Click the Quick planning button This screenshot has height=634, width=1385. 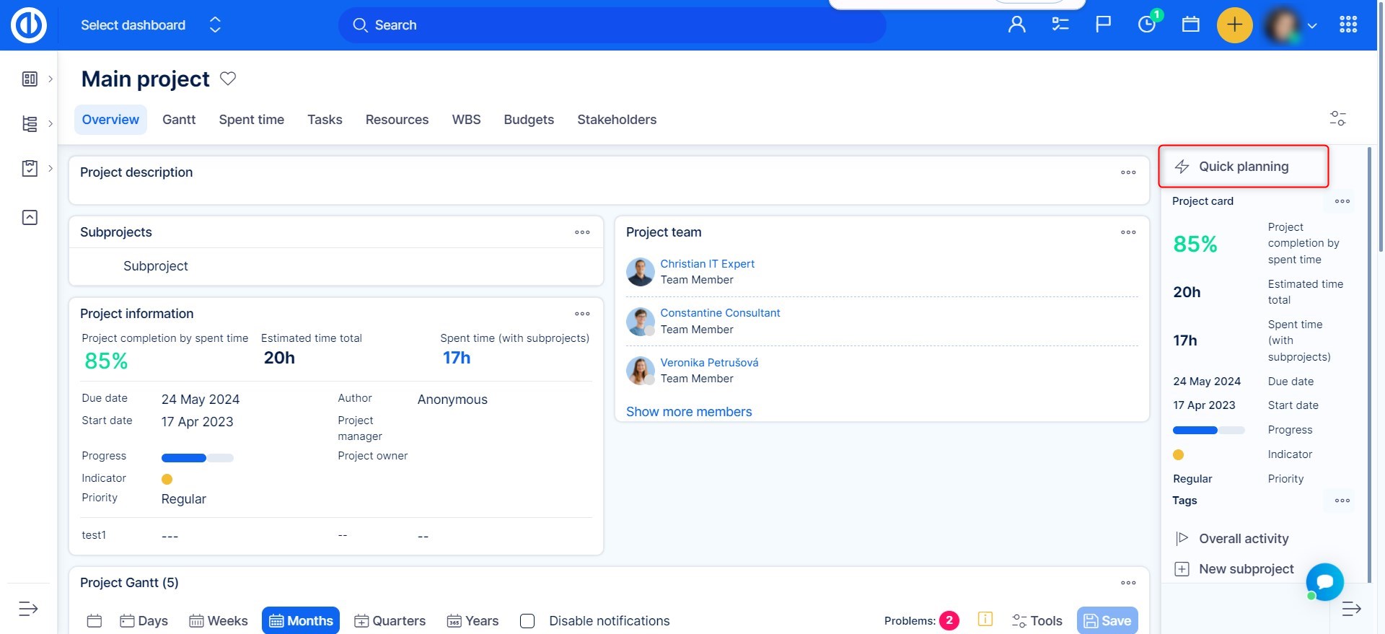point(1243,167)
